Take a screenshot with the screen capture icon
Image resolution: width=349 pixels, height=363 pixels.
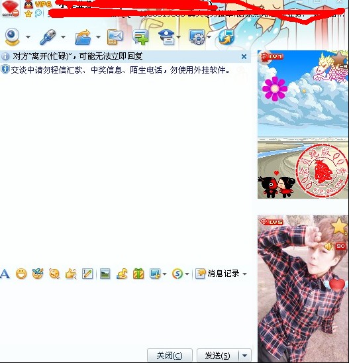(155, 274)
